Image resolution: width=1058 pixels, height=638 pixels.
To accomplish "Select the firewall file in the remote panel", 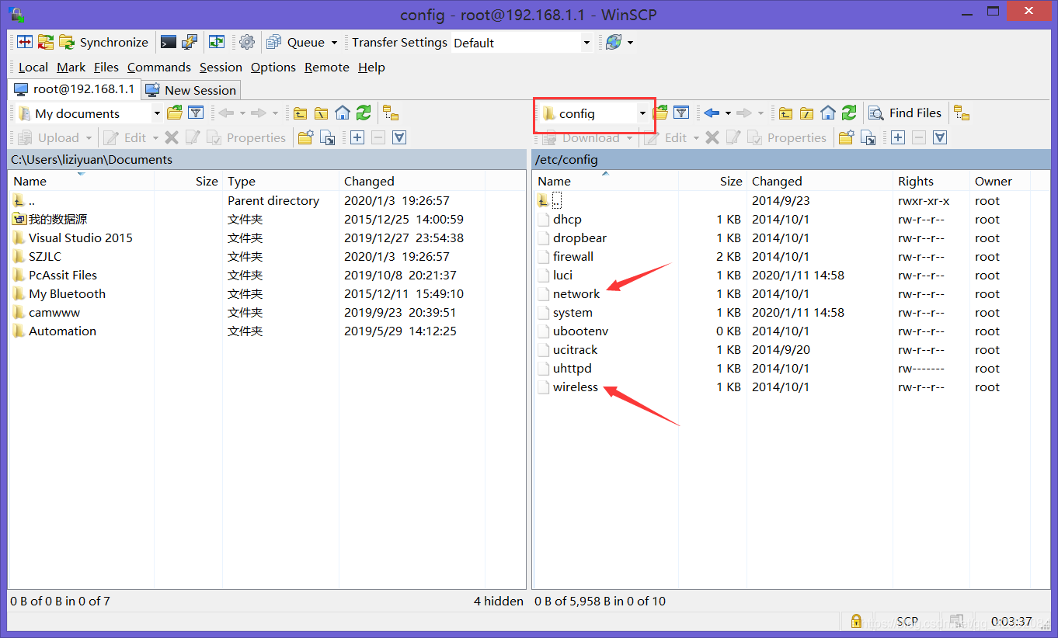I will (x=573, y=257).
